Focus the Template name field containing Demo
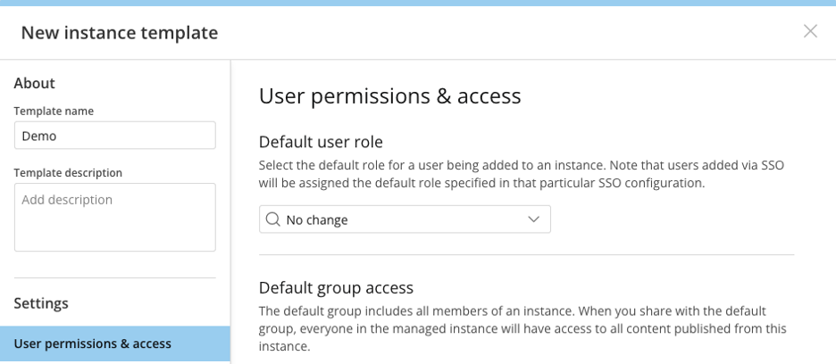 (114, 136)
